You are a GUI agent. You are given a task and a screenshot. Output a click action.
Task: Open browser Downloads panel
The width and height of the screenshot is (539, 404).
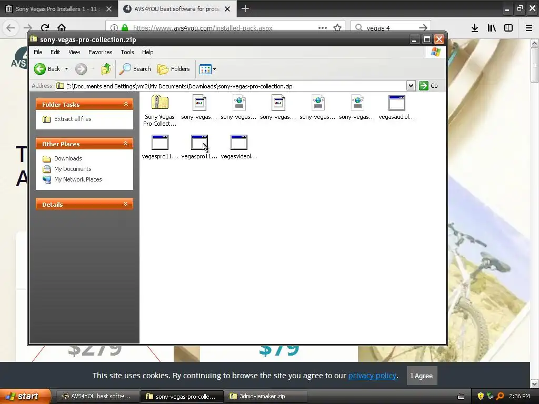point(475,28)
